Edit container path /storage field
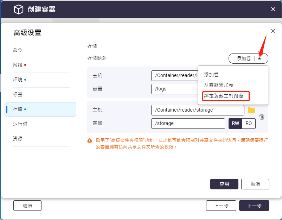 (x=188, y=123)
